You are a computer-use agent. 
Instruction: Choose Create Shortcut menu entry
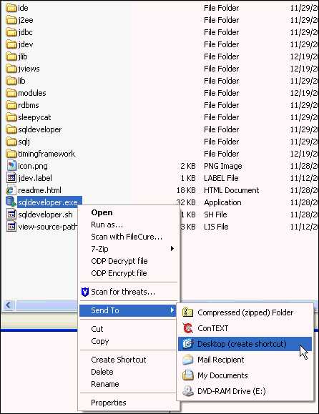[118, 360]
